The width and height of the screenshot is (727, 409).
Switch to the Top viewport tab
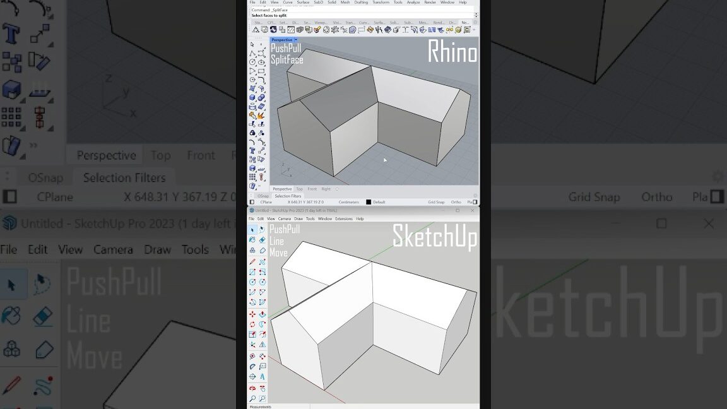[x=299, y=189]
